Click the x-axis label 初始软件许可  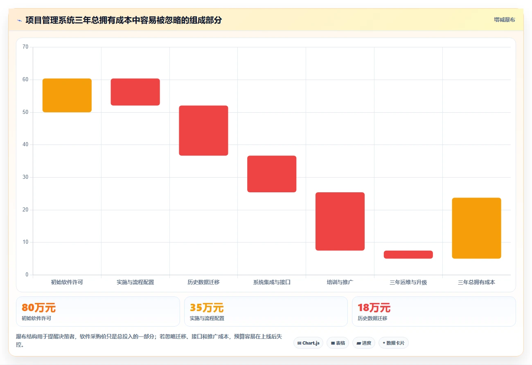67,282
